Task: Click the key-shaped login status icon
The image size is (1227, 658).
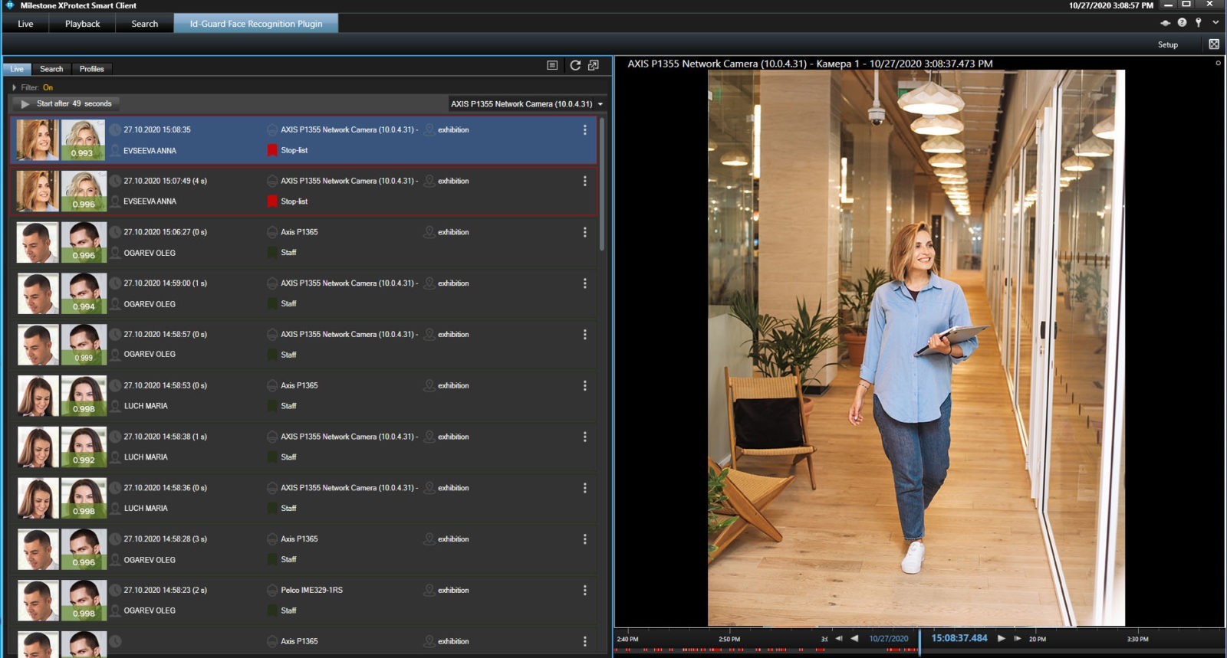Action: coord(1199,23)
